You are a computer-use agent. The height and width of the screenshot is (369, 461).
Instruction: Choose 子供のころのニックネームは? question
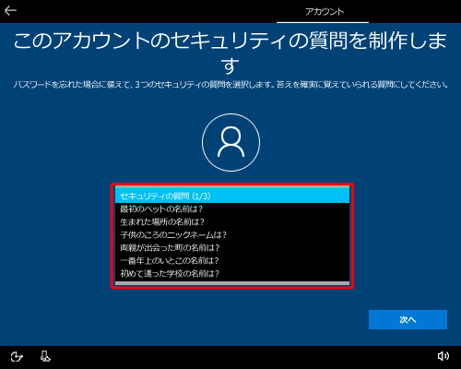click(232, 235)
